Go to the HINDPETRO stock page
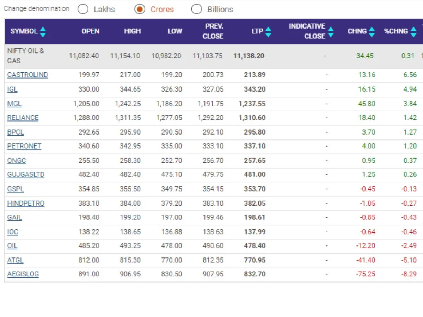 (x=26, y=204)
